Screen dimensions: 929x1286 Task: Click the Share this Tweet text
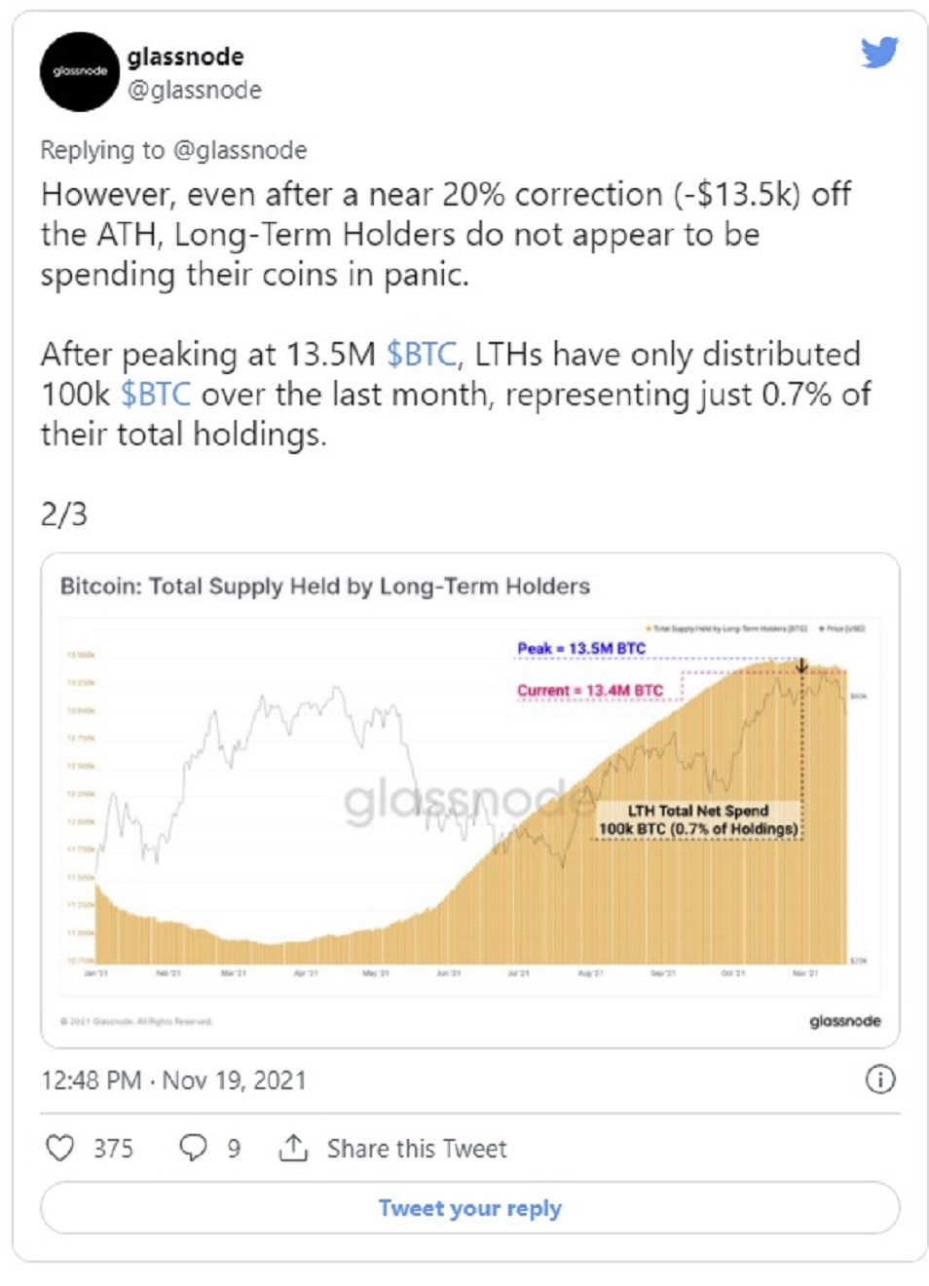[x=417, y=1149]
